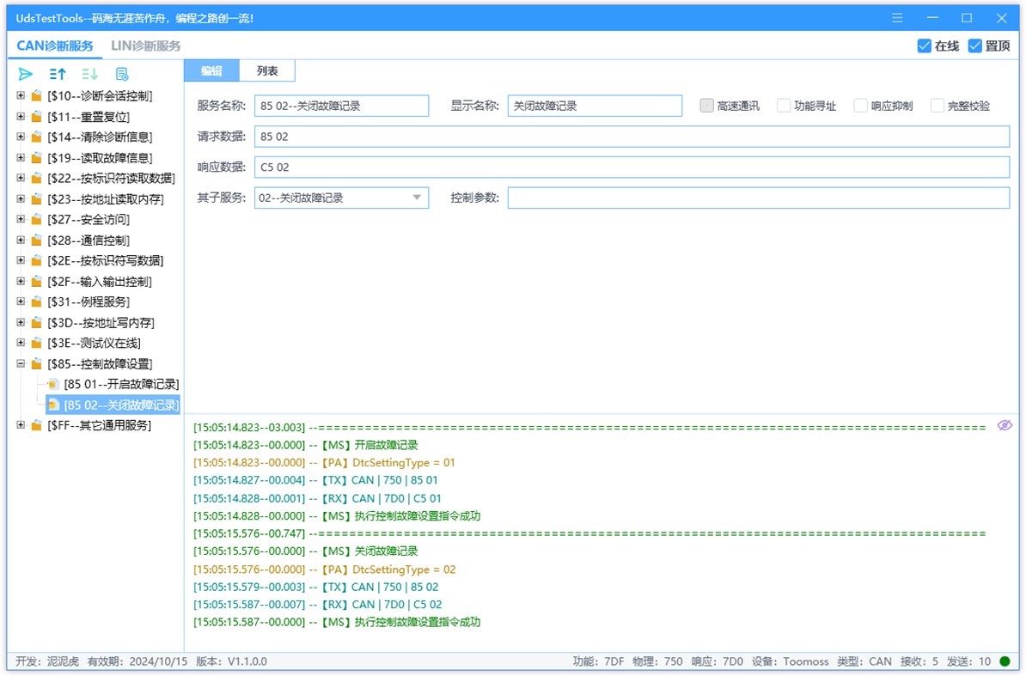Click 有效期: 2024/10/15 in status bar
Image resolution: width=1026 pixels, height=676 pixels.
tap(137, 661)
